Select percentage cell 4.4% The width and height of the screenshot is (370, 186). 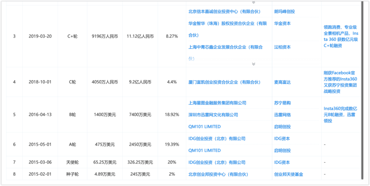(172, 82)
